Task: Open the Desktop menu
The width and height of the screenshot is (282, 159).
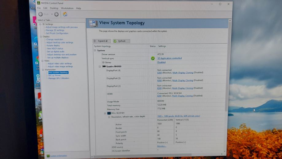Action: pyautogui.click(x=54, y=8)
